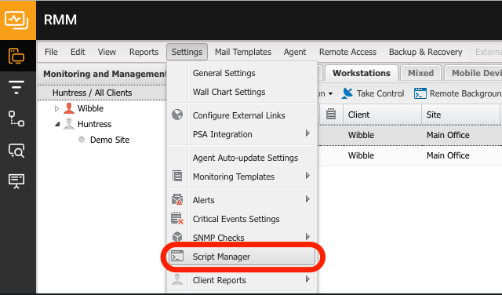Click the Take Control satellite icon
Viewport: 502px width, 295px height.
[x=347, y=93]
